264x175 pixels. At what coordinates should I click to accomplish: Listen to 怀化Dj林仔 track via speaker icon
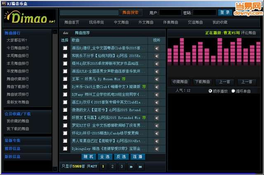click(x=157, y=134)
